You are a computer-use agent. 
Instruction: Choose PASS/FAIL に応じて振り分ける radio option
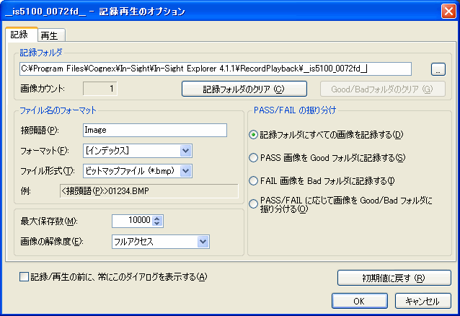(253, 203)
